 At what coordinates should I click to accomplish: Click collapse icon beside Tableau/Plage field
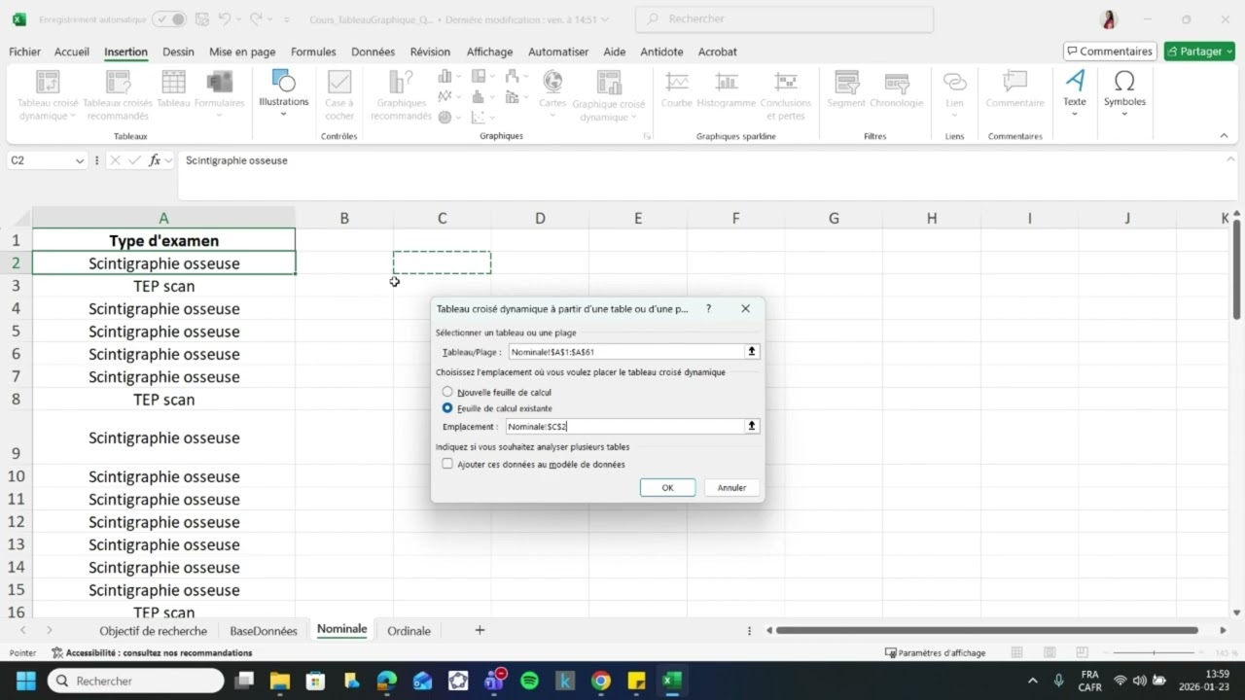pos(752,352)
